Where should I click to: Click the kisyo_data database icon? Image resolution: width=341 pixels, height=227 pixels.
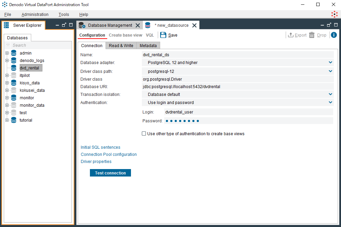[14, 83]
